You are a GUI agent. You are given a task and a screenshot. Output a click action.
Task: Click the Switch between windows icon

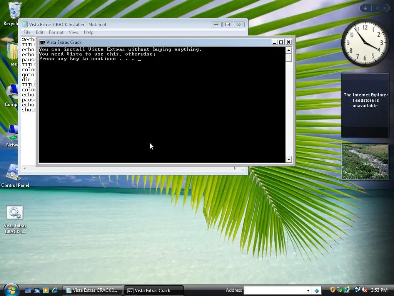pyautogui.click(x=37, y=290)
